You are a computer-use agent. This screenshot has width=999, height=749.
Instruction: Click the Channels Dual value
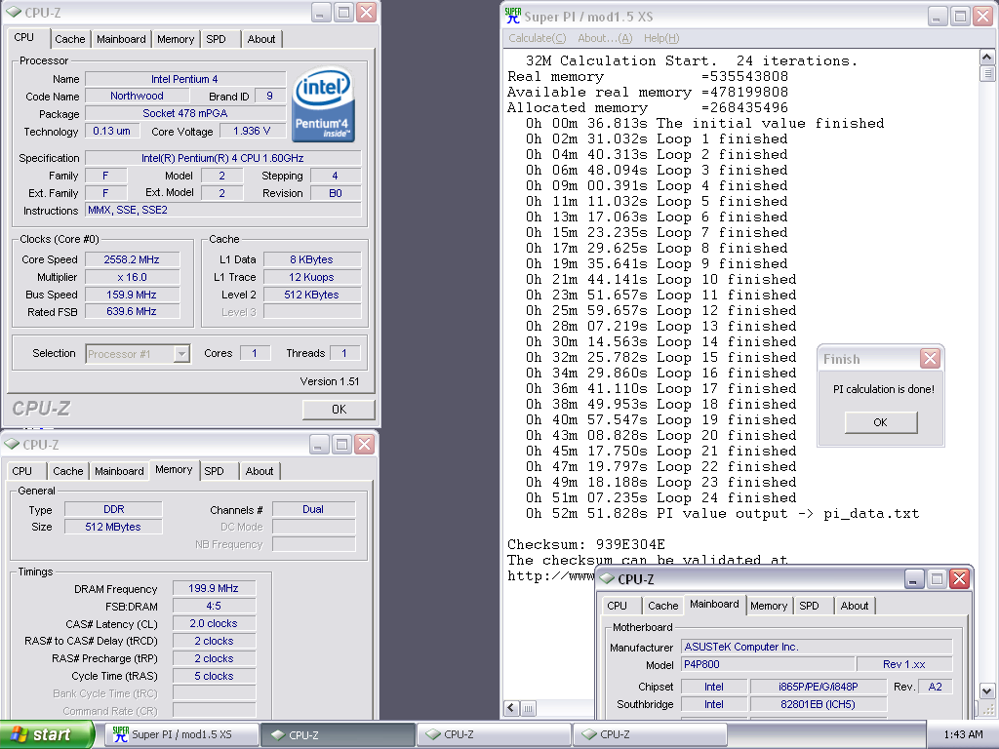click(x=313, y=509)
